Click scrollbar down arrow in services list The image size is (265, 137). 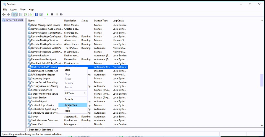[262, 125]
